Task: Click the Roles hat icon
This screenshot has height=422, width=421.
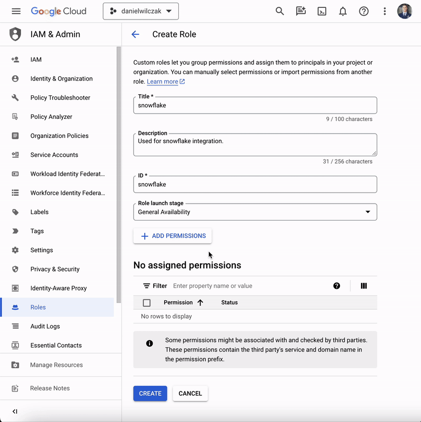Action: [15, 307]
